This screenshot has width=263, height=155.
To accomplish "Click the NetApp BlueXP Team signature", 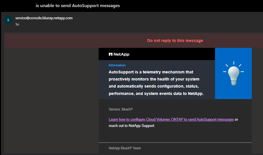I will tap(125, 148).
